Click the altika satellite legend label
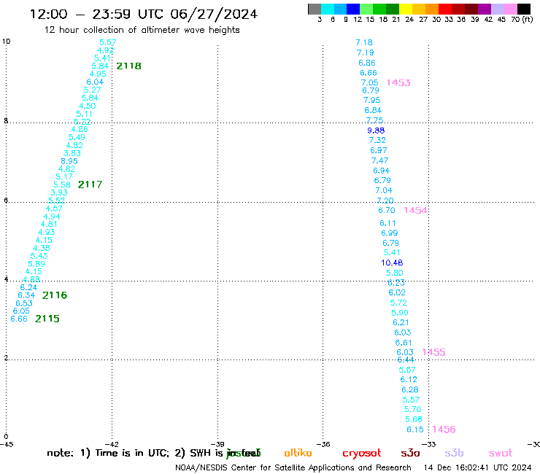Image resolution: width=540 pixels, height=474 pixels. point(298,453)
